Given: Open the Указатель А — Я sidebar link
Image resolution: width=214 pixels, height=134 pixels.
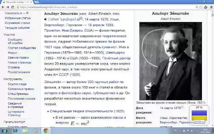Looking at the screenshot, I should point(16,13).
